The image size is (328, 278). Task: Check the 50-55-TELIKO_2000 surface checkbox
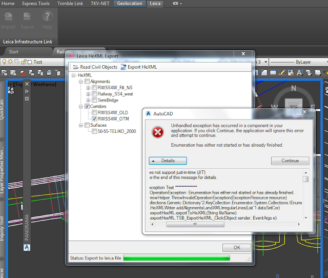[94, 131]
